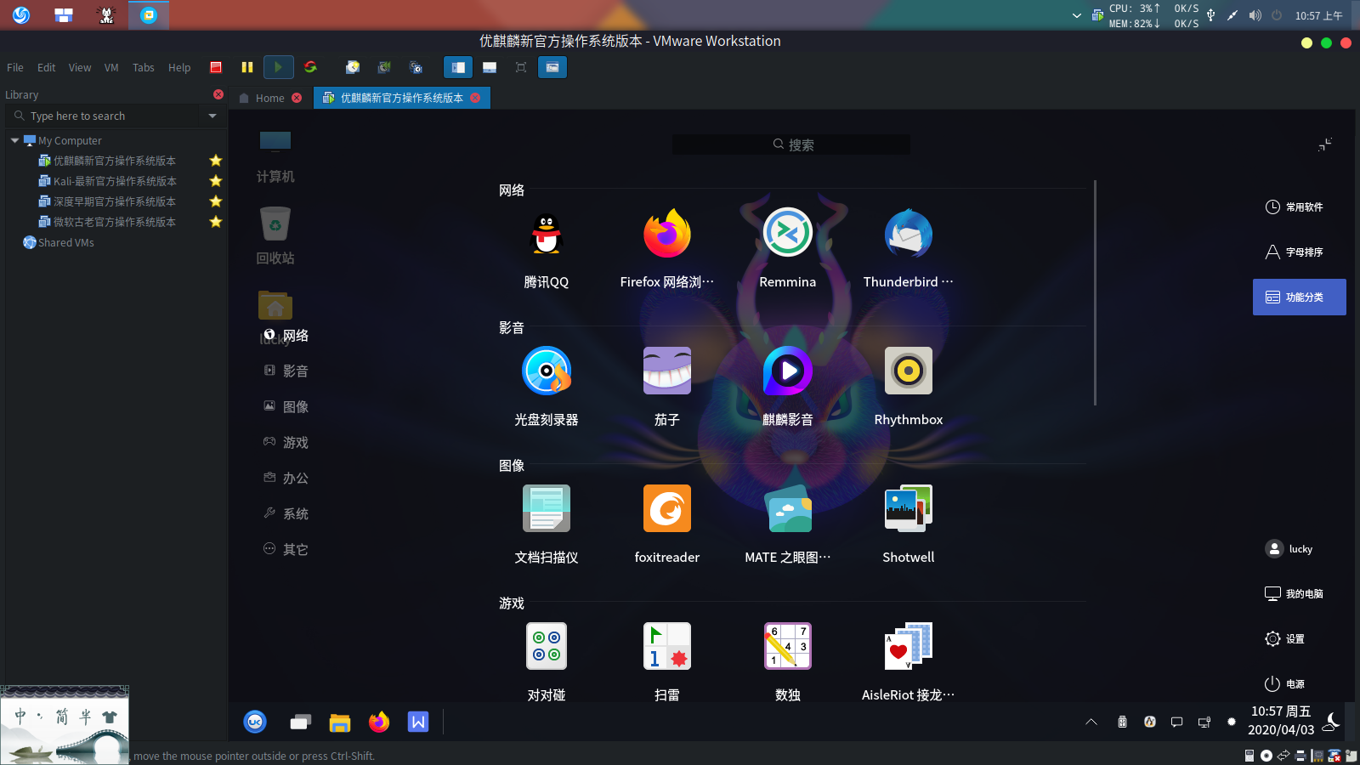Switch to the Home tab
The image size is (1360, 765).
pos(270,98)
